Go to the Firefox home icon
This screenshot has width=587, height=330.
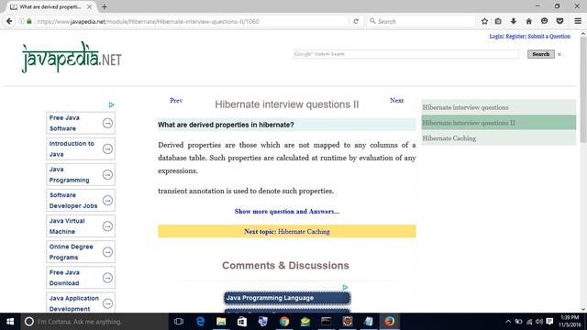(528, 21)
